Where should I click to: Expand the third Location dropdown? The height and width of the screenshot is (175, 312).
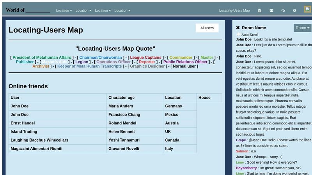click(x=103, y=10)
